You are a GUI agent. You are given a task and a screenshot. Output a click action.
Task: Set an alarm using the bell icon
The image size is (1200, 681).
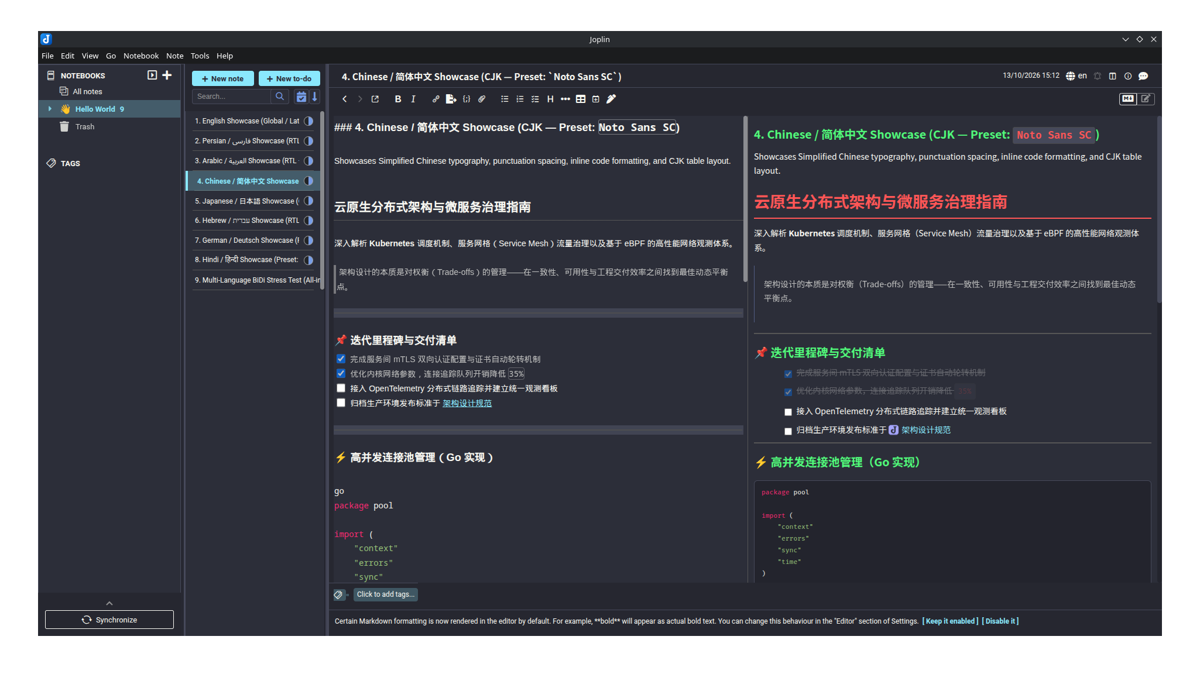(1098, 76)
